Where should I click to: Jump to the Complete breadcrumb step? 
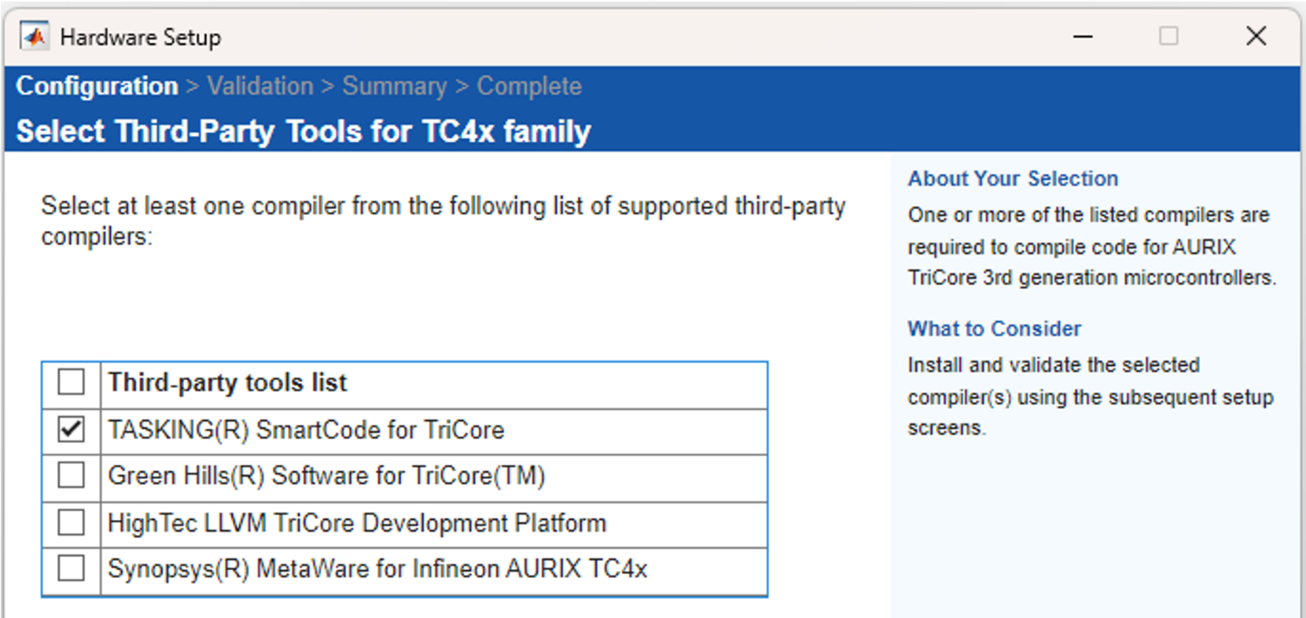(529, 86)
